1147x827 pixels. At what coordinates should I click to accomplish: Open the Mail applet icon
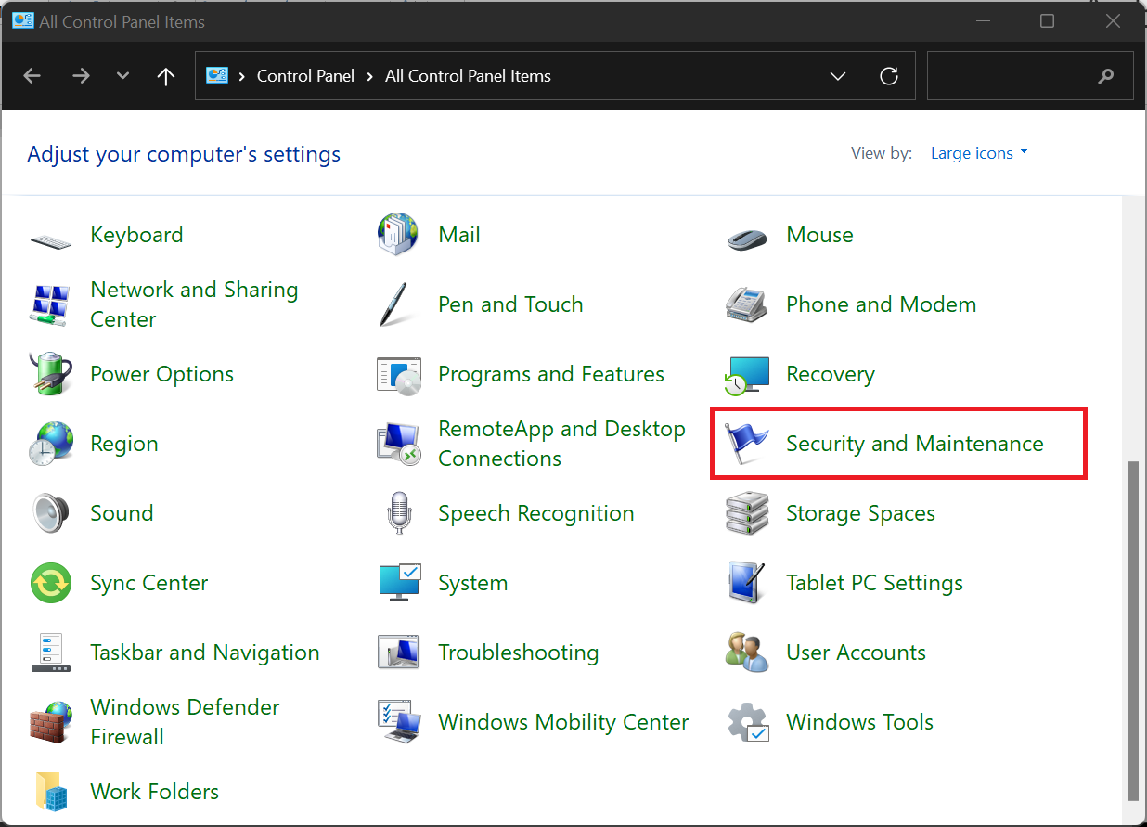398,235
